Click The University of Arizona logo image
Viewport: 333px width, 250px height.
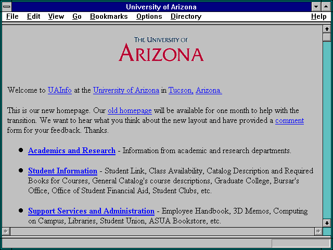tap(161, 49)
